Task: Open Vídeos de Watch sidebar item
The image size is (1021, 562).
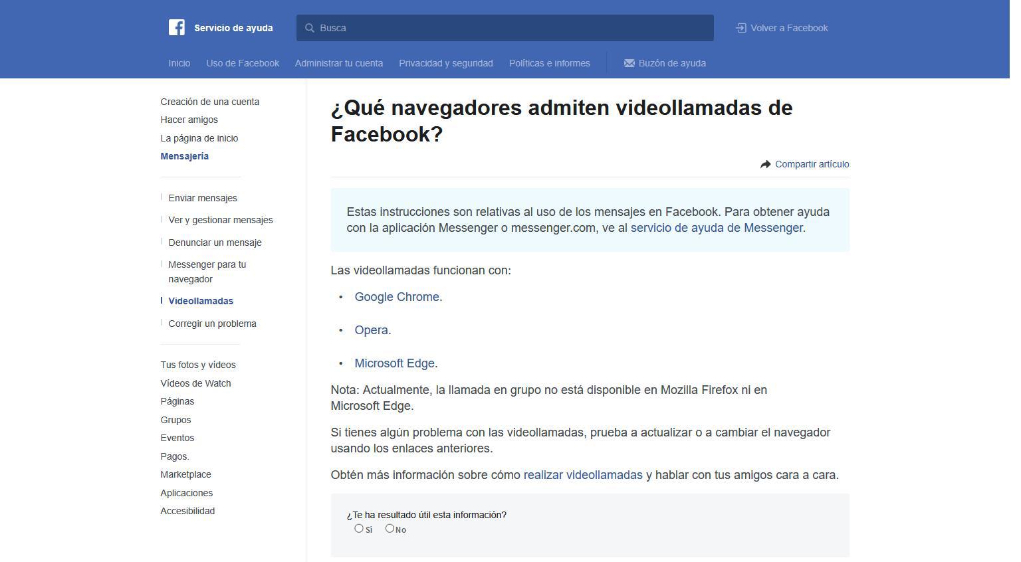Action: (196, 383)
